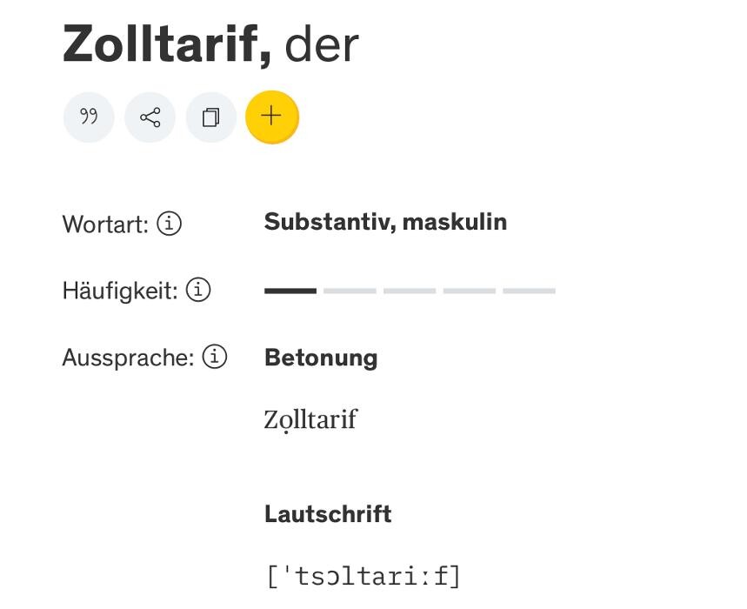
Task: Click the stressed word "Zolltarif" under Betonung
Action: point(310,420)
